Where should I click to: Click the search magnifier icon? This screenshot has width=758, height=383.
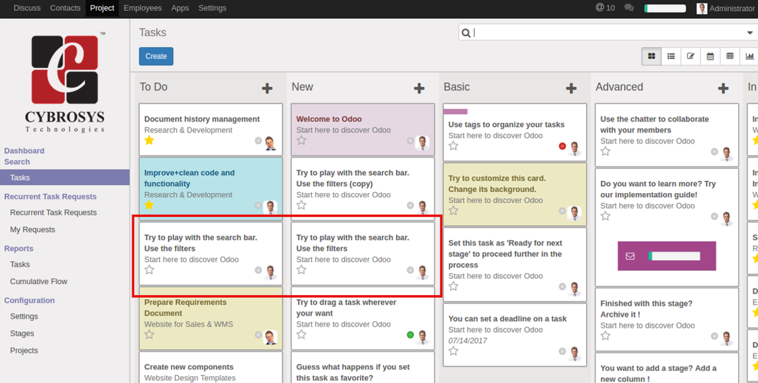[466, 33]
